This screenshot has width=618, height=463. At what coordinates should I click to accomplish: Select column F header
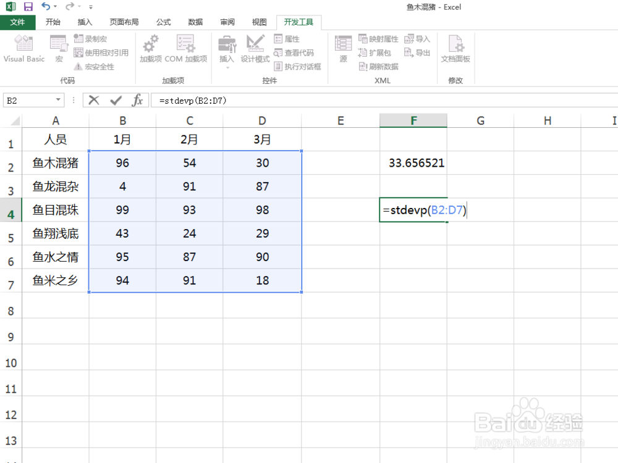tap(413, 120)
